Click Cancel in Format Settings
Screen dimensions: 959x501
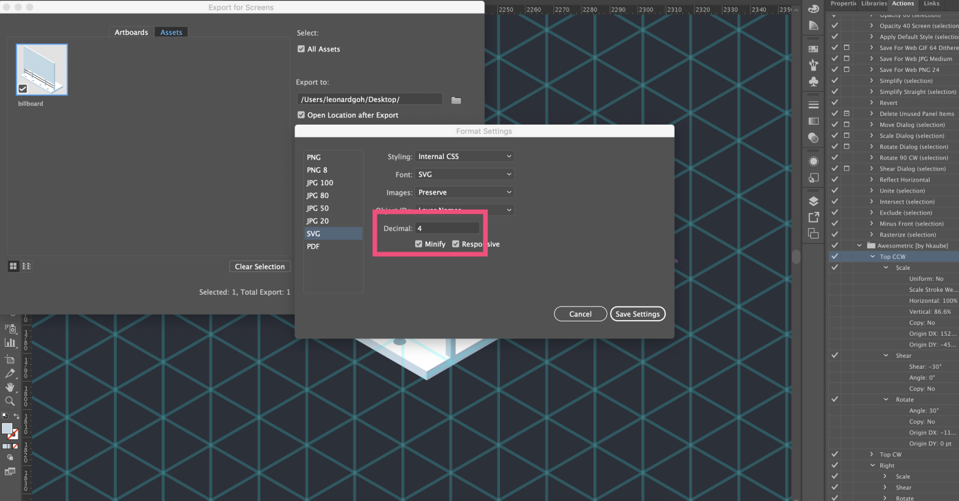pos(580,314)
